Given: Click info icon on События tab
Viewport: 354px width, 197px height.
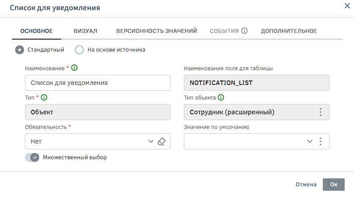Looking at the screenshot, I should pos(244,31).
